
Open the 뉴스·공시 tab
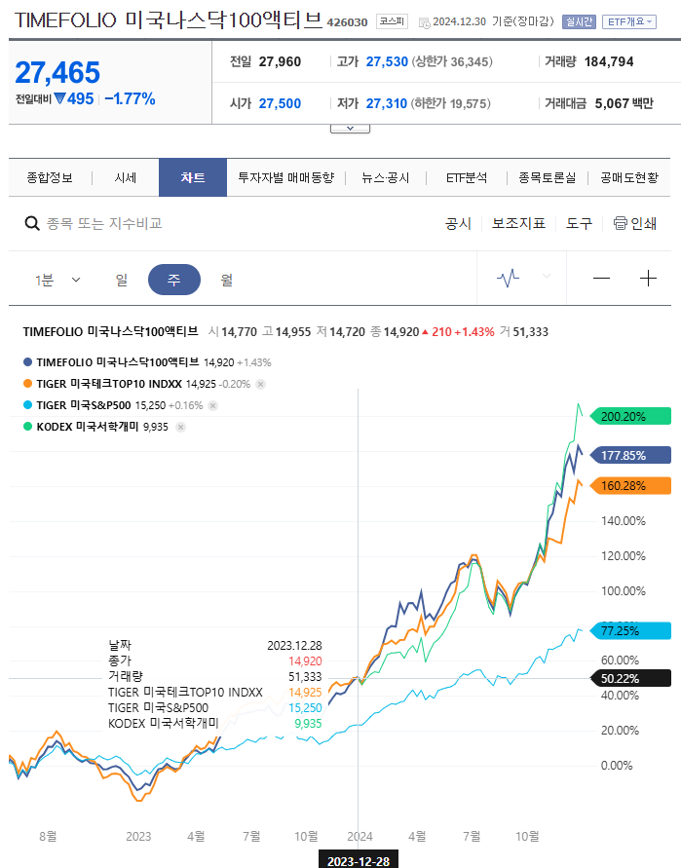tap(386, 177)
